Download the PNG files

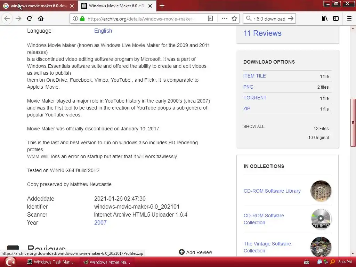pyautogui.click(x=248, y=87)
